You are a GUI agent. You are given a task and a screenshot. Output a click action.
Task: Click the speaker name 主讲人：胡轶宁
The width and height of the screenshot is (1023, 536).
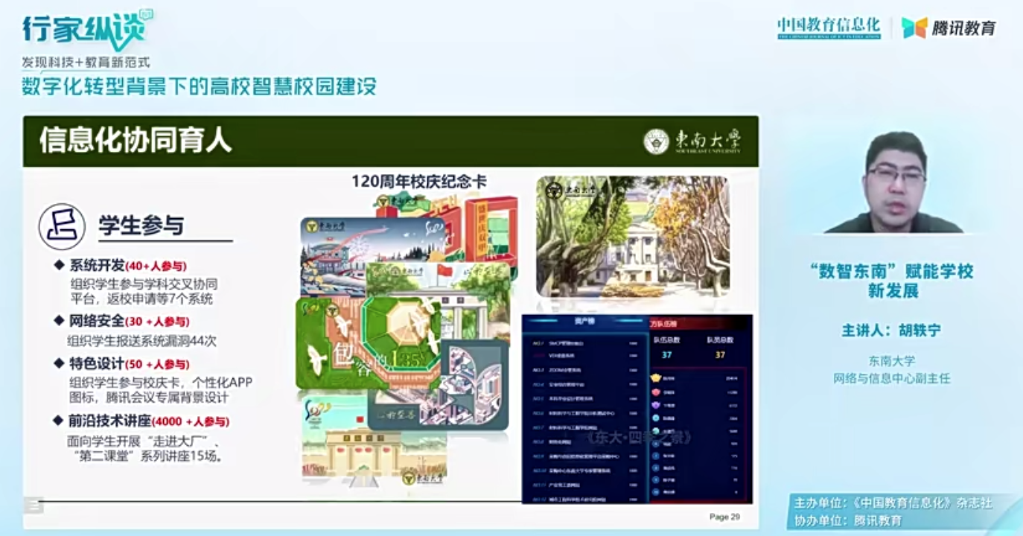tap(891, 331)
